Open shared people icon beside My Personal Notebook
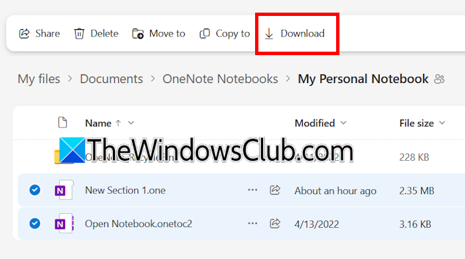465x259 pixels. pos(439,79)
